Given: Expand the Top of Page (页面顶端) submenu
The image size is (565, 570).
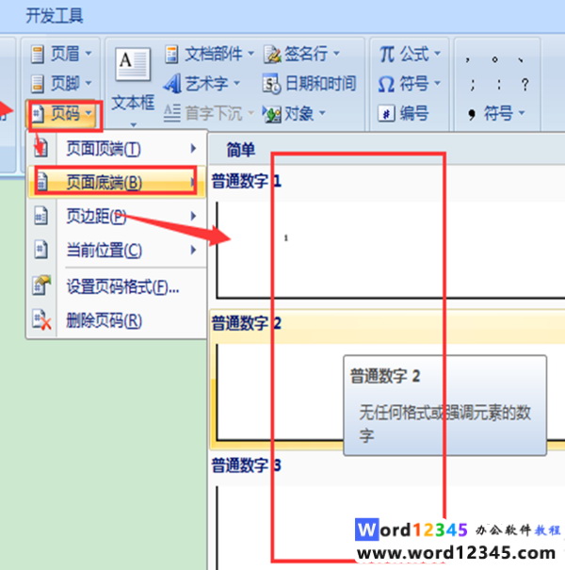Looking at the screenshot, I should [x=117, y=149].
